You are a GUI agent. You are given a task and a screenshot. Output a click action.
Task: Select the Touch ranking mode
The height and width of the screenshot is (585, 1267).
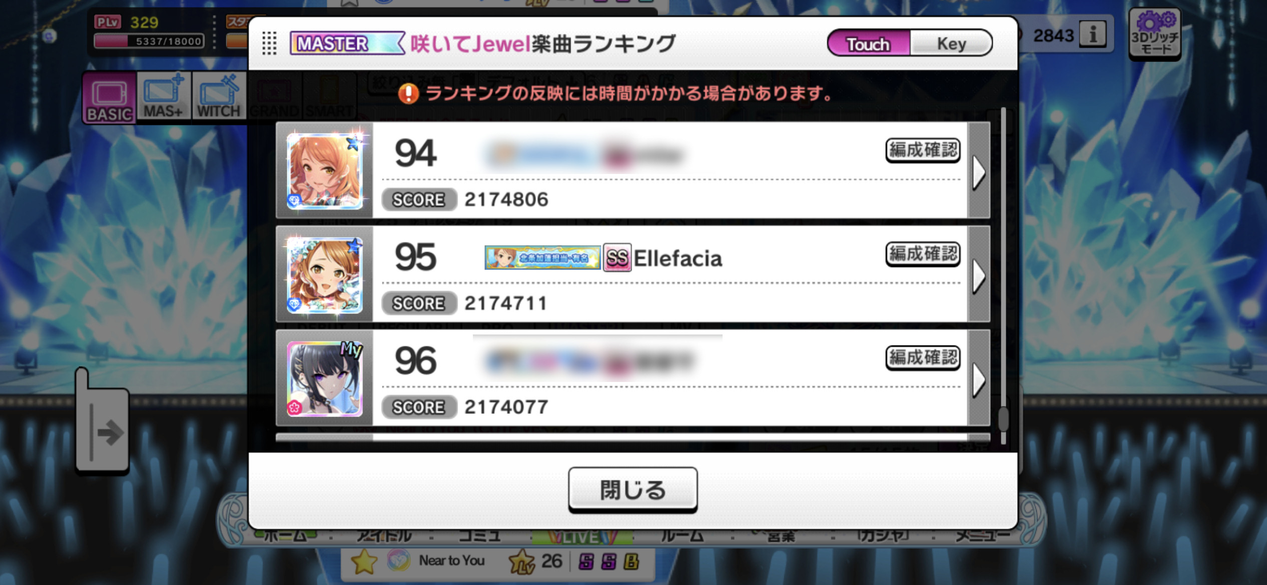(869, 44)
